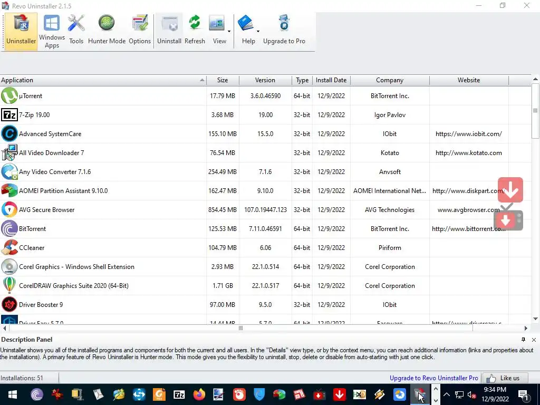Sort by Website column header

[469, 80]
